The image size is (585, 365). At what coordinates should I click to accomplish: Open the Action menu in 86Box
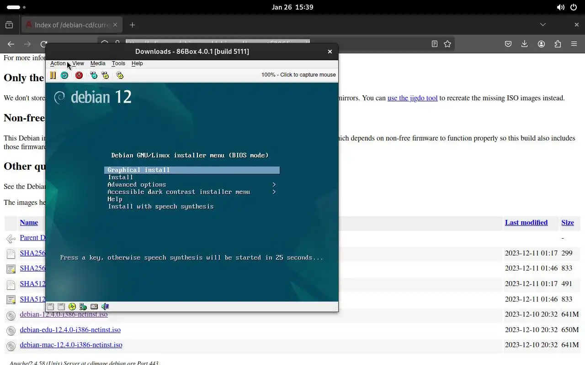coord(58,63)
